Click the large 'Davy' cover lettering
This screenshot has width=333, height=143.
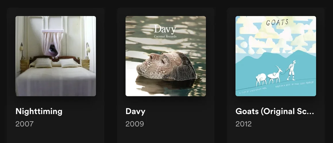(x=165, y=29)
